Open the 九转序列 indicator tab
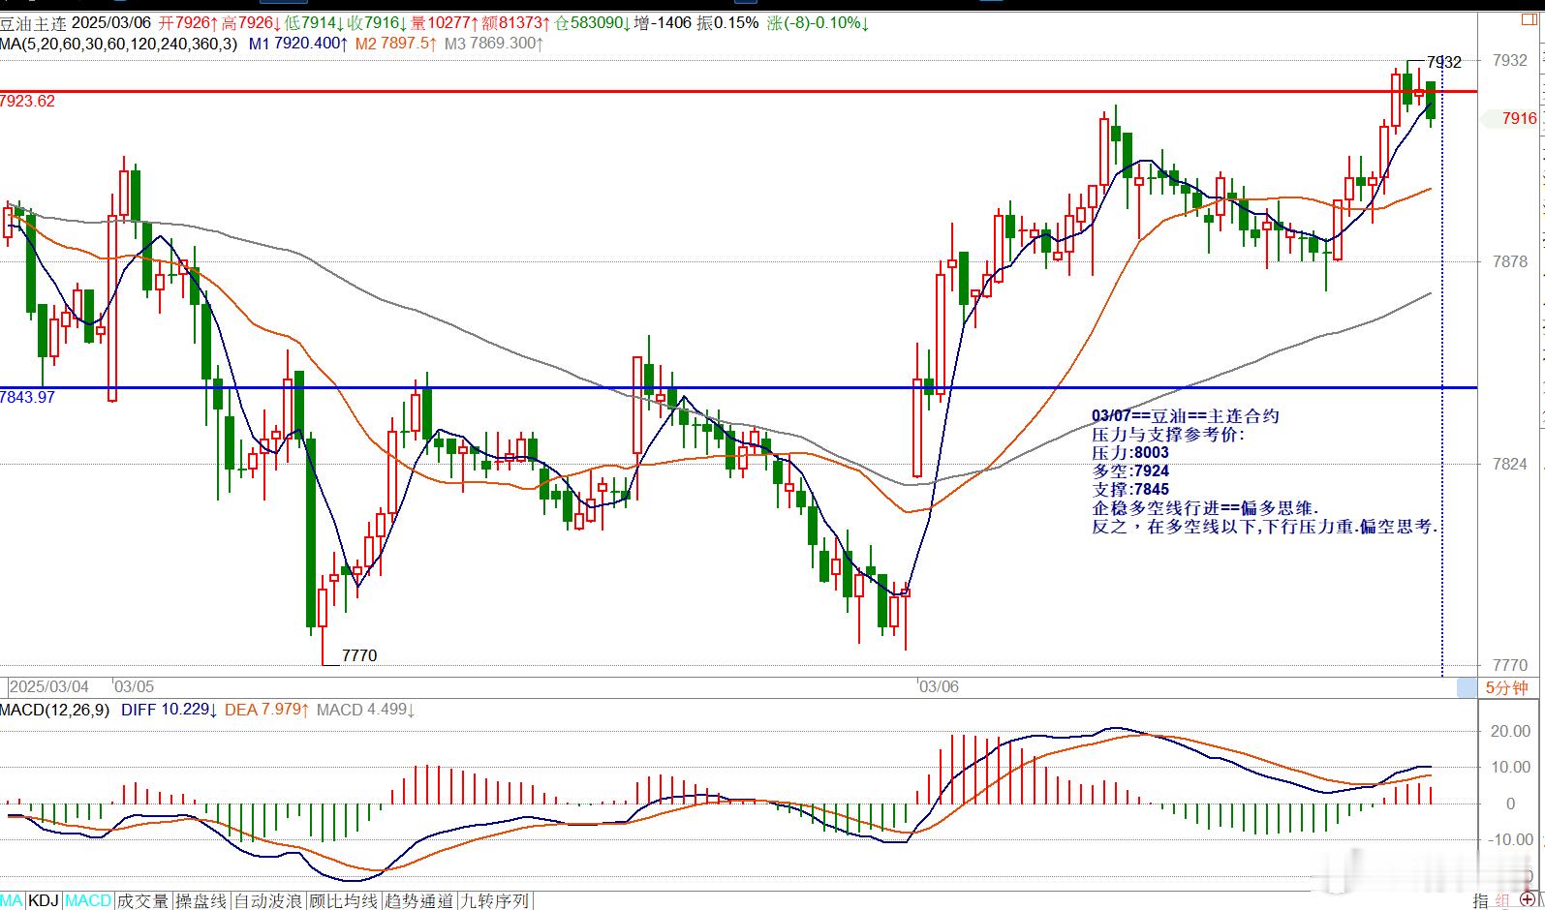Image resolution: width=1545 pixels, height=910 pixels. pyautogui.click(x=495, y=901)
